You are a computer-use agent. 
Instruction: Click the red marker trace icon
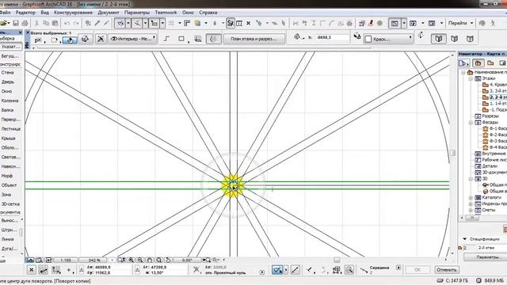pos(371,23)
